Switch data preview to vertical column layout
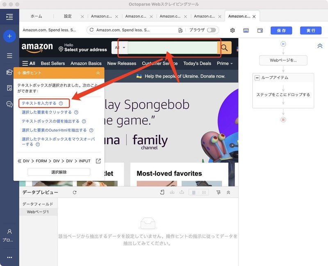Image resolution: width=328 pixels, height=266 pixels. coord(204,192)
